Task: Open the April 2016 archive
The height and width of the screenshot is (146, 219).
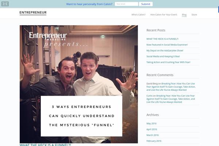Action: (x=152, y=129)
